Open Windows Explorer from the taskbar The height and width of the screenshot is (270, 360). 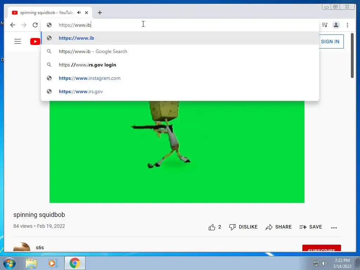31,263
